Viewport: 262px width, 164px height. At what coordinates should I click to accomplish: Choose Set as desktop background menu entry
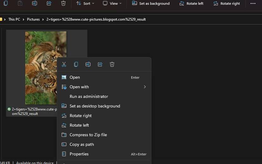104,106
